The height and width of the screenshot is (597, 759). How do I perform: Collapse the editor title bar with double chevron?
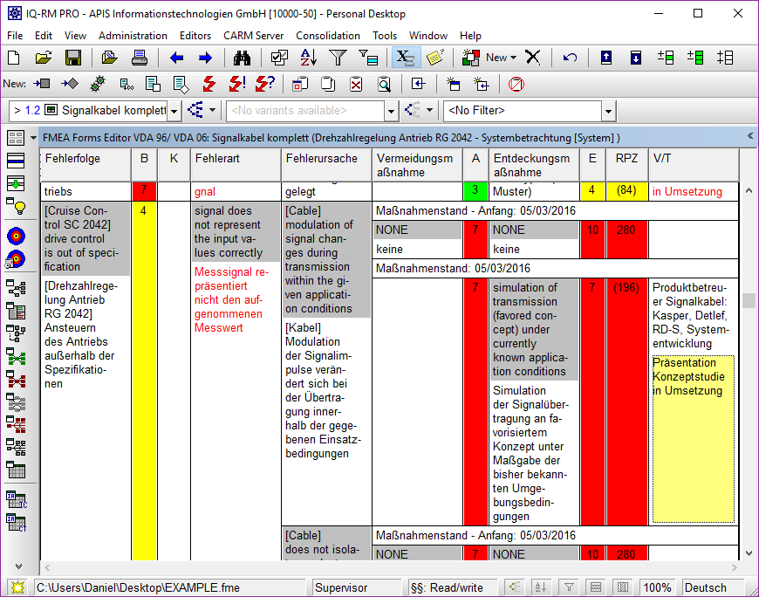pos(749,136)
